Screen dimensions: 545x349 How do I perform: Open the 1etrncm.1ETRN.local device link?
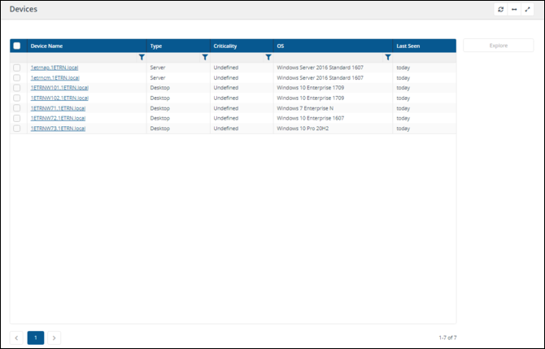point(54,77)
